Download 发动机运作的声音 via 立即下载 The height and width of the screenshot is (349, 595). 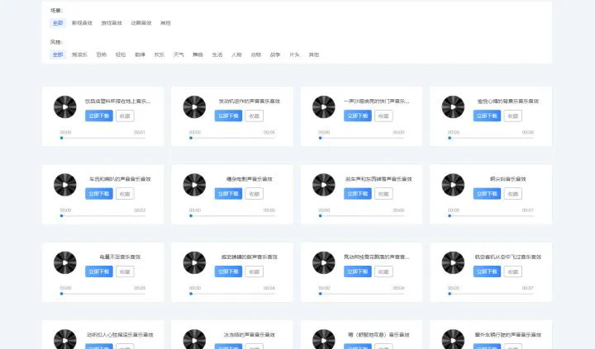pos(228,116)
